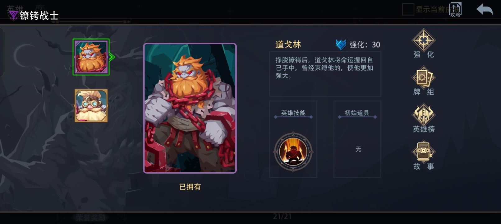Open the 初始道具 panel header
501x224 pixels.
357,113
